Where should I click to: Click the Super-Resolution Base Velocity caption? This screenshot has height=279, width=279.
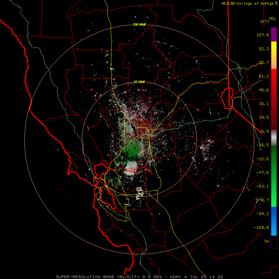139,277
